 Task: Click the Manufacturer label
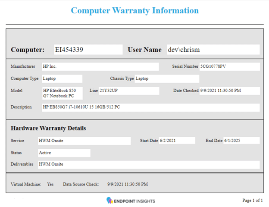(23, 66)
